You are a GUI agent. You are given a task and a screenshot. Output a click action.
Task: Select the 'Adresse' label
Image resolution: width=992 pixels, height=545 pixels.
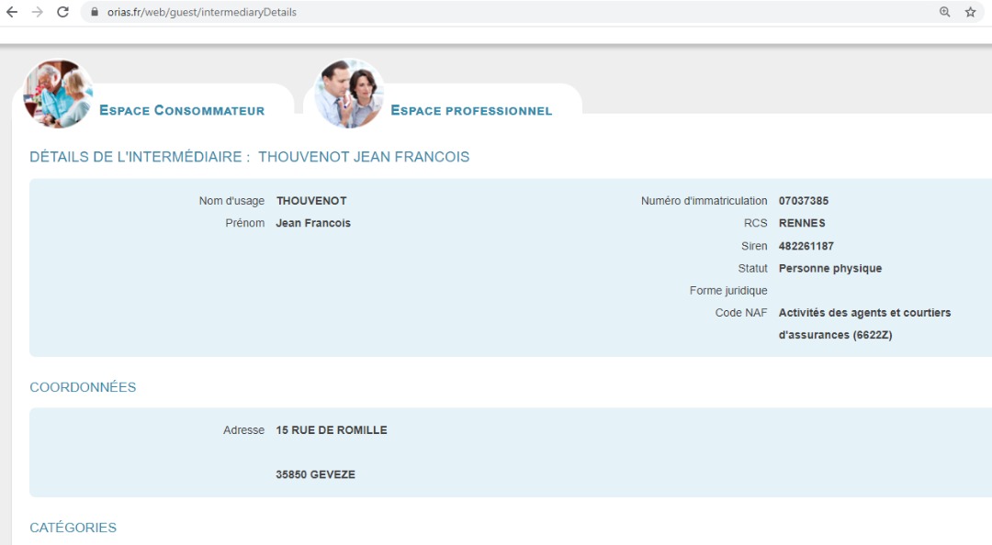(243, 430)
